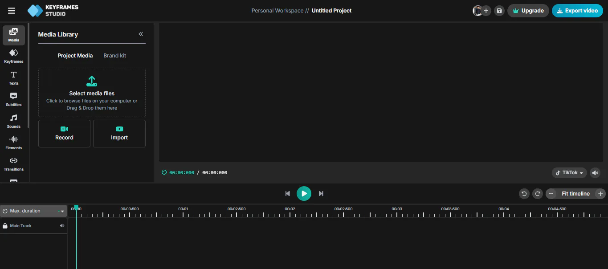Open the hamburger main menu

pyautogui.click(x=12, y=11)
